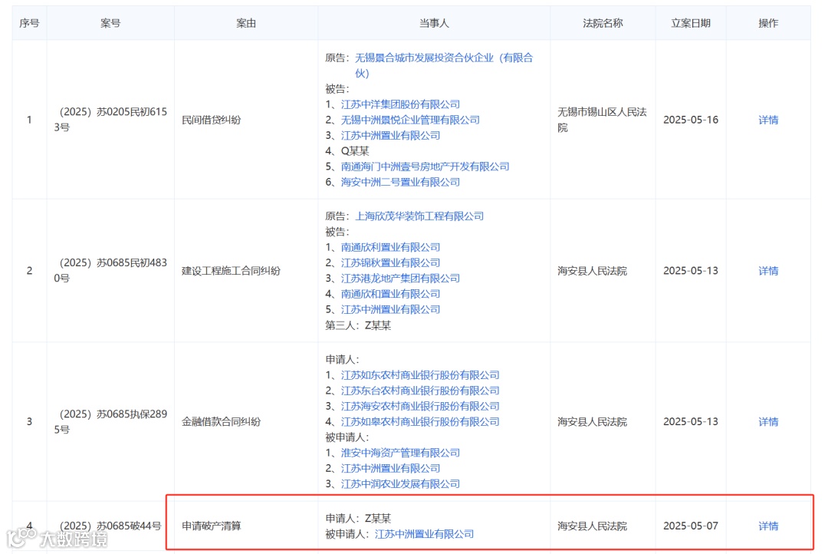Open 江苏港龙地产集团有限公司 link

[x=400, y=278]
